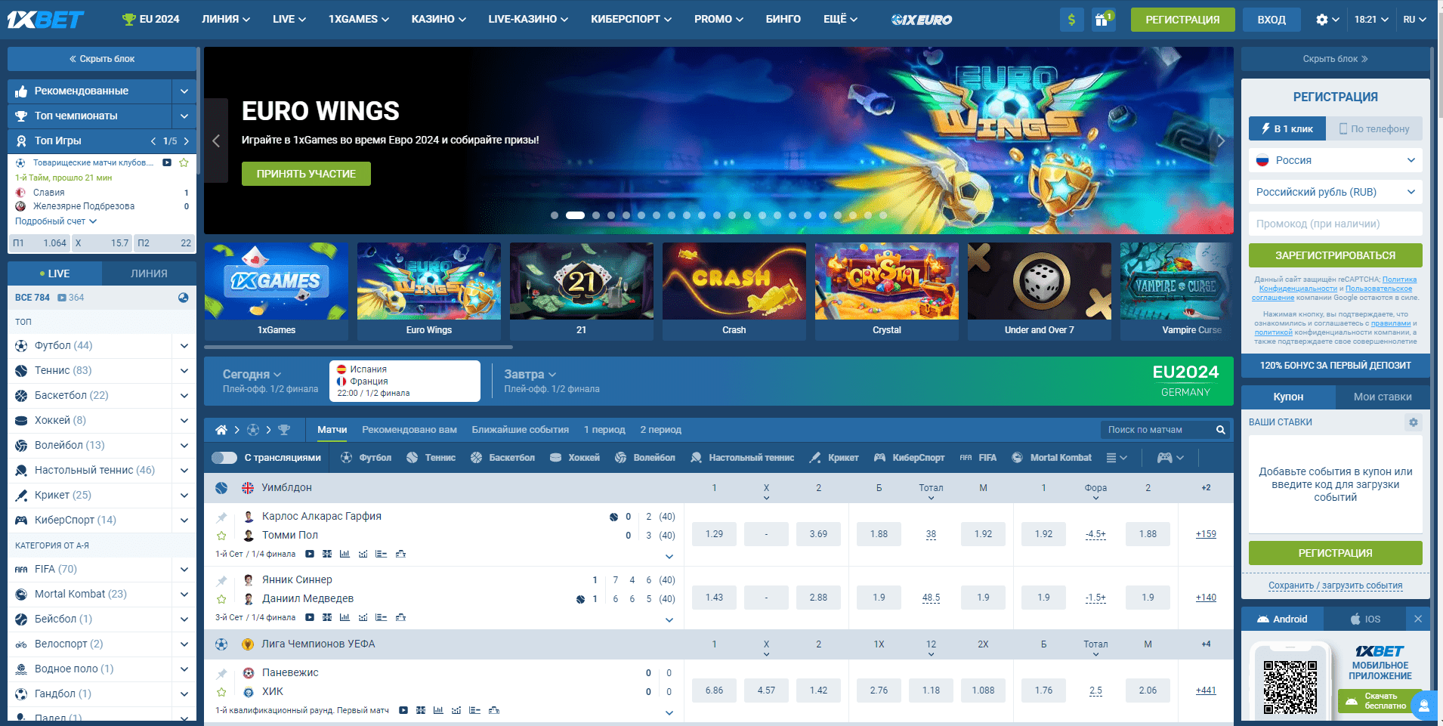The width and height of the screenshot is (1443, 726).
Task: Open the Crash game thumbnail
Action: [734, 291]
